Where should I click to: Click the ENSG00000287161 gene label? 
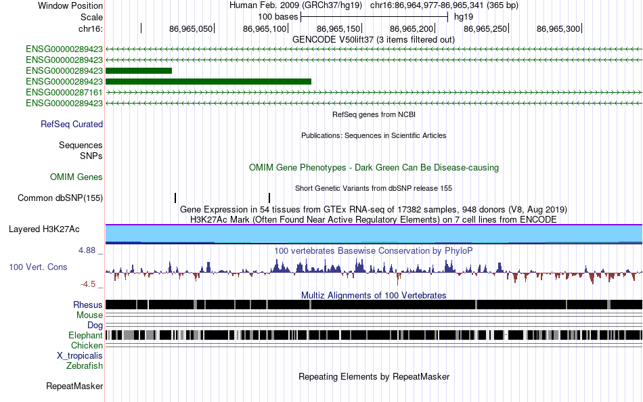pyautogui.click(x=64, y=92)
